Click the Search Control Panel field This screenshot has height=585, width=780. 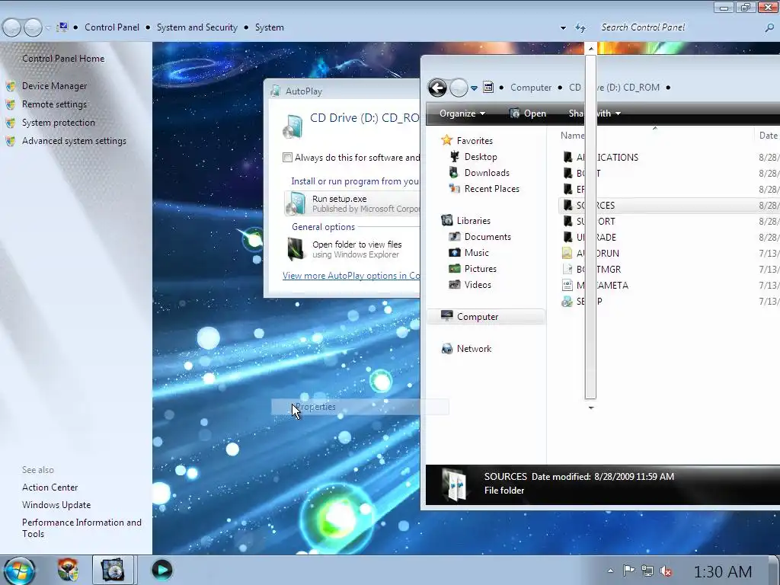[x=679, y=27]
